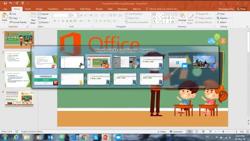Open the File tab
The height and width of the screenshot is (141, 250).
(5, 9)
